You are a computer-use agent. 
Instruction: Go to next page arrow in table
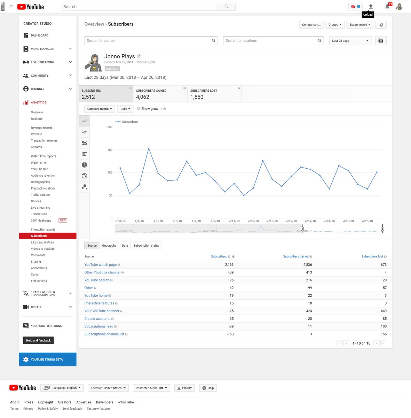coord(376,343)
